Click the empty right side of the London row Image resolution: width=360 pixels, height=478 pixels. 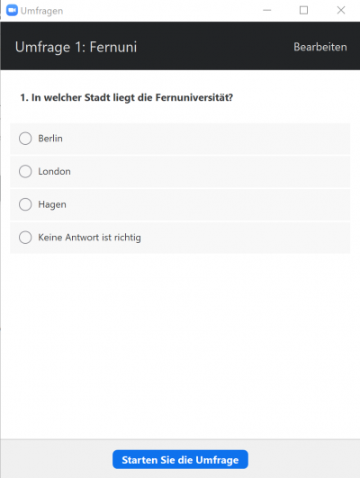(244, 172)
